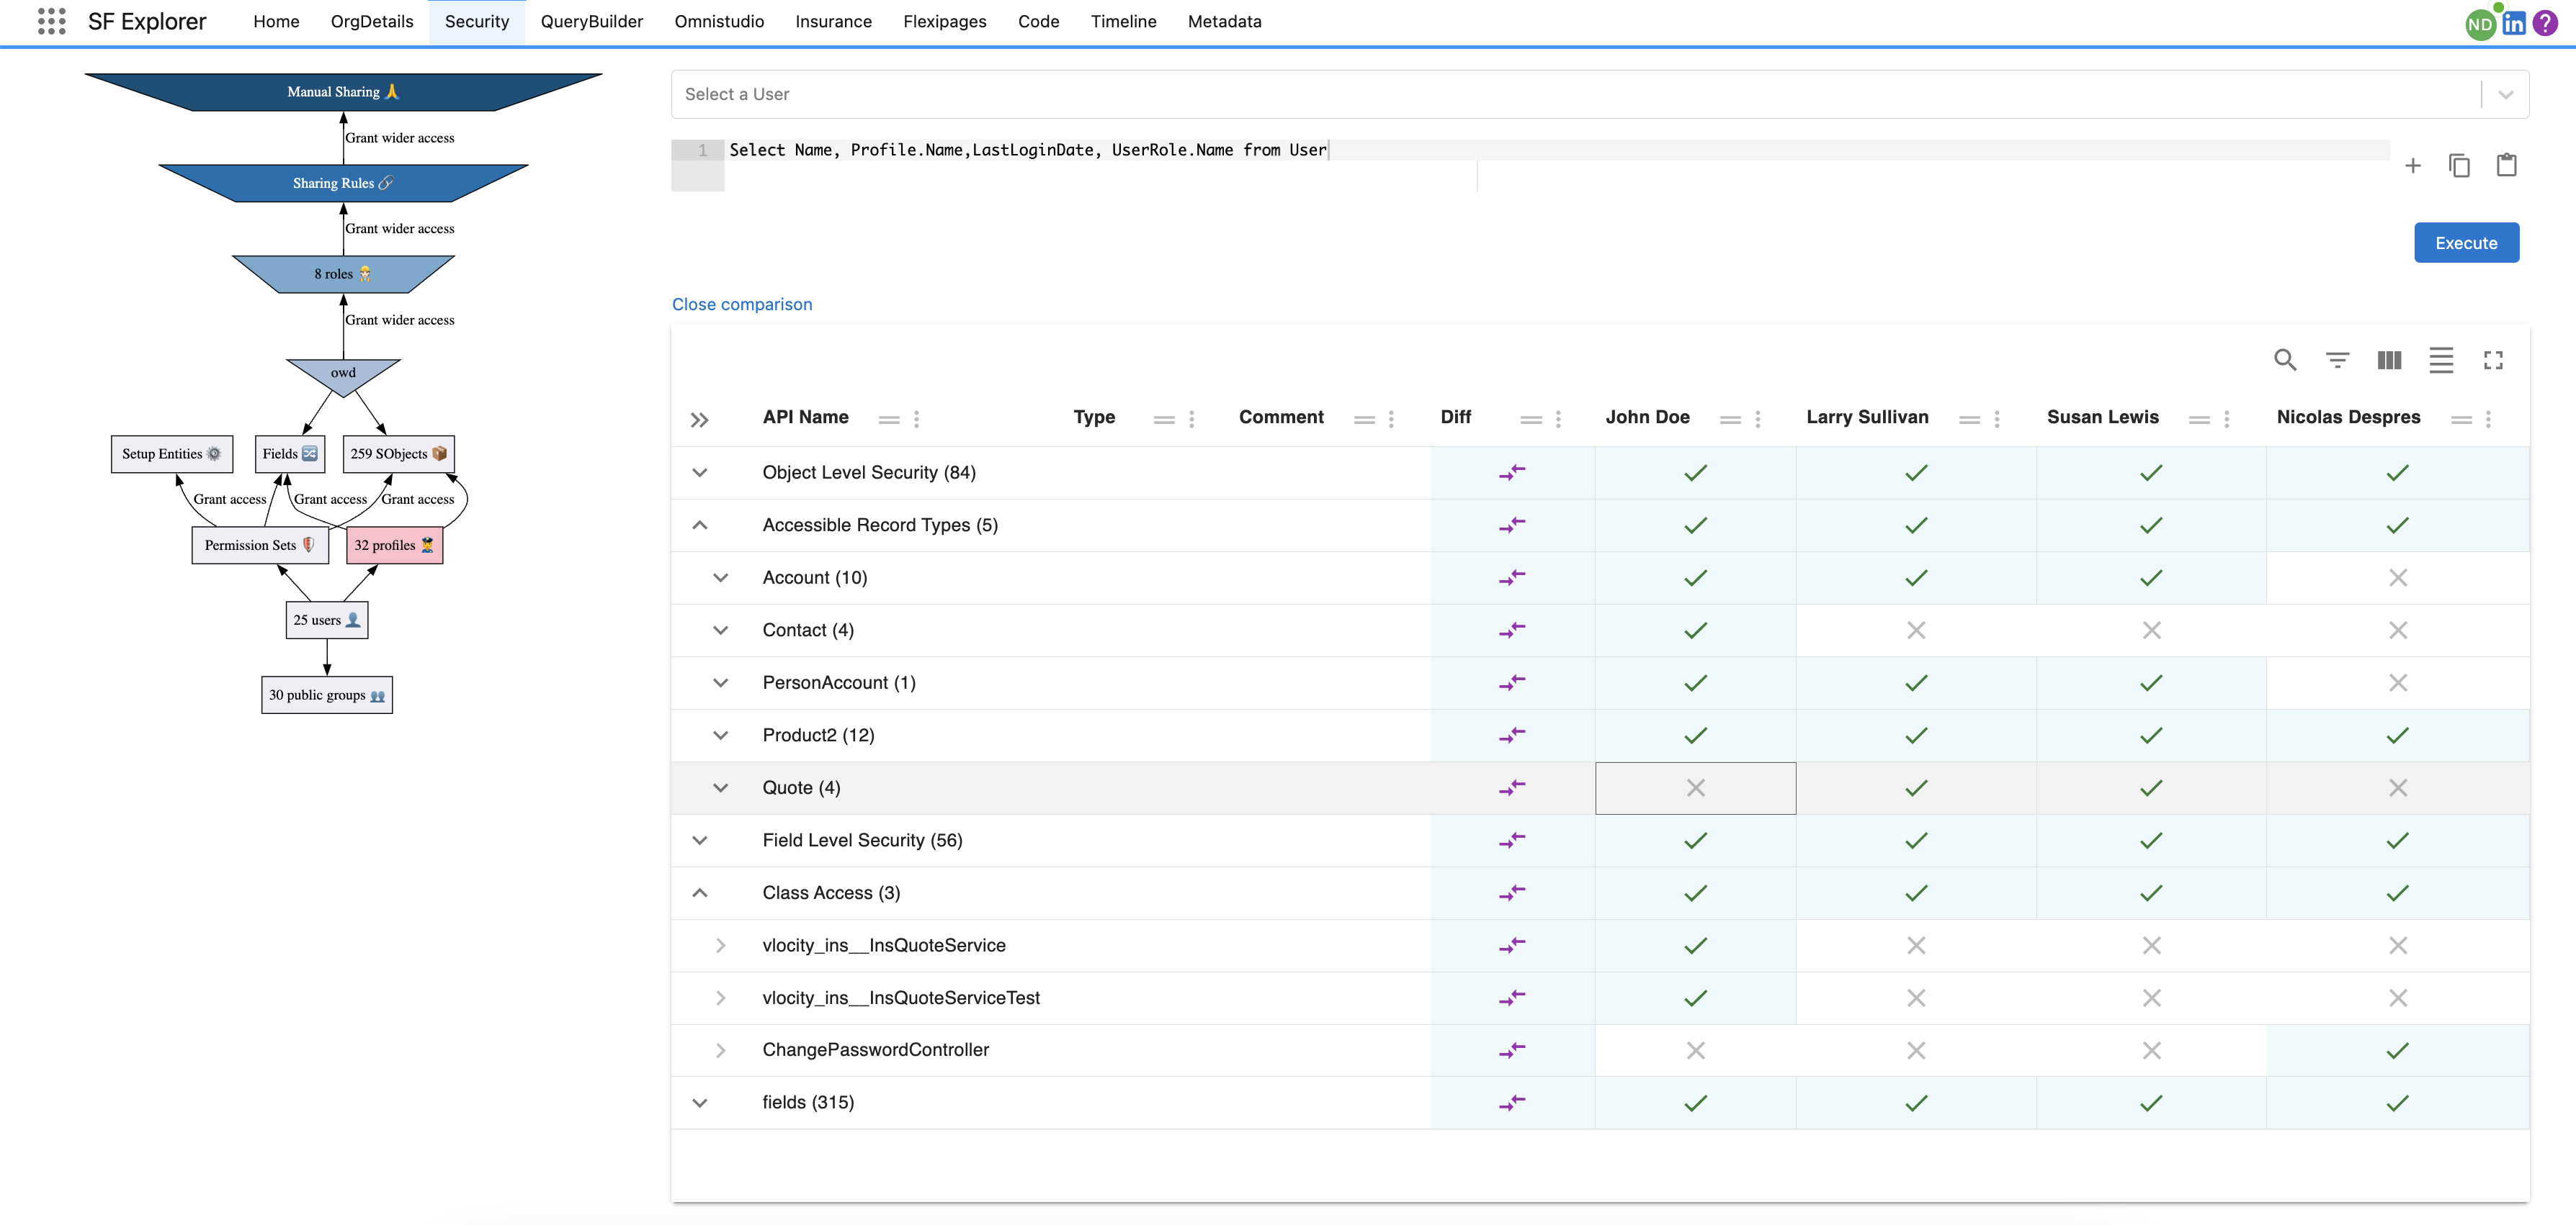Expand the Contact (4) row
2576x1225 pixels.
(x=720, y=630)
